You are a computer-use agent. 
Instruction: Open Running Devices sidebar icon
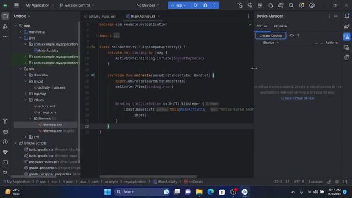(347, 47)
